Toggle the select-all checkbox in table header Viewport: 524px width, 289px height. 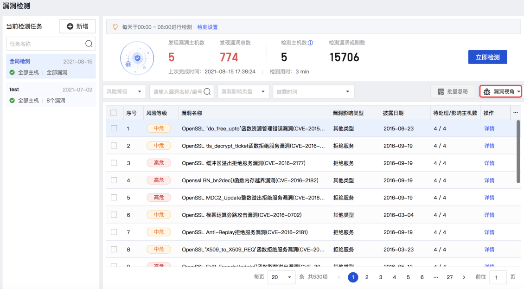click(x=114, y=113)
